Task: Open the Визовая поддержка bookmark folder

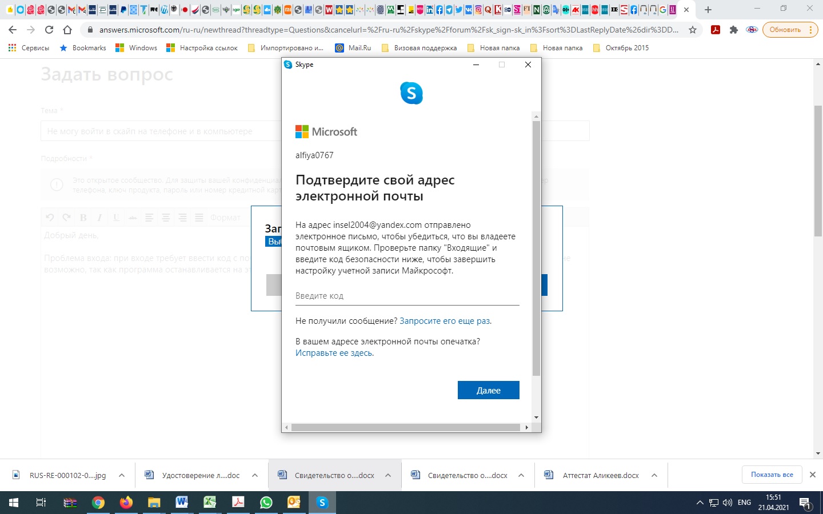Action: 419,48
